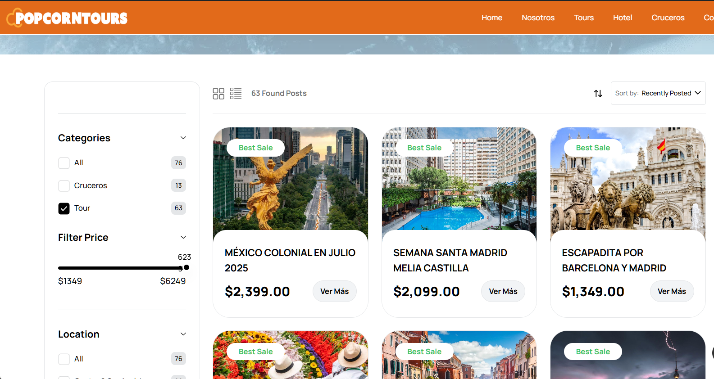
Task: Click Ver Más for México Colonial
Action: click(x=334, y=291)
